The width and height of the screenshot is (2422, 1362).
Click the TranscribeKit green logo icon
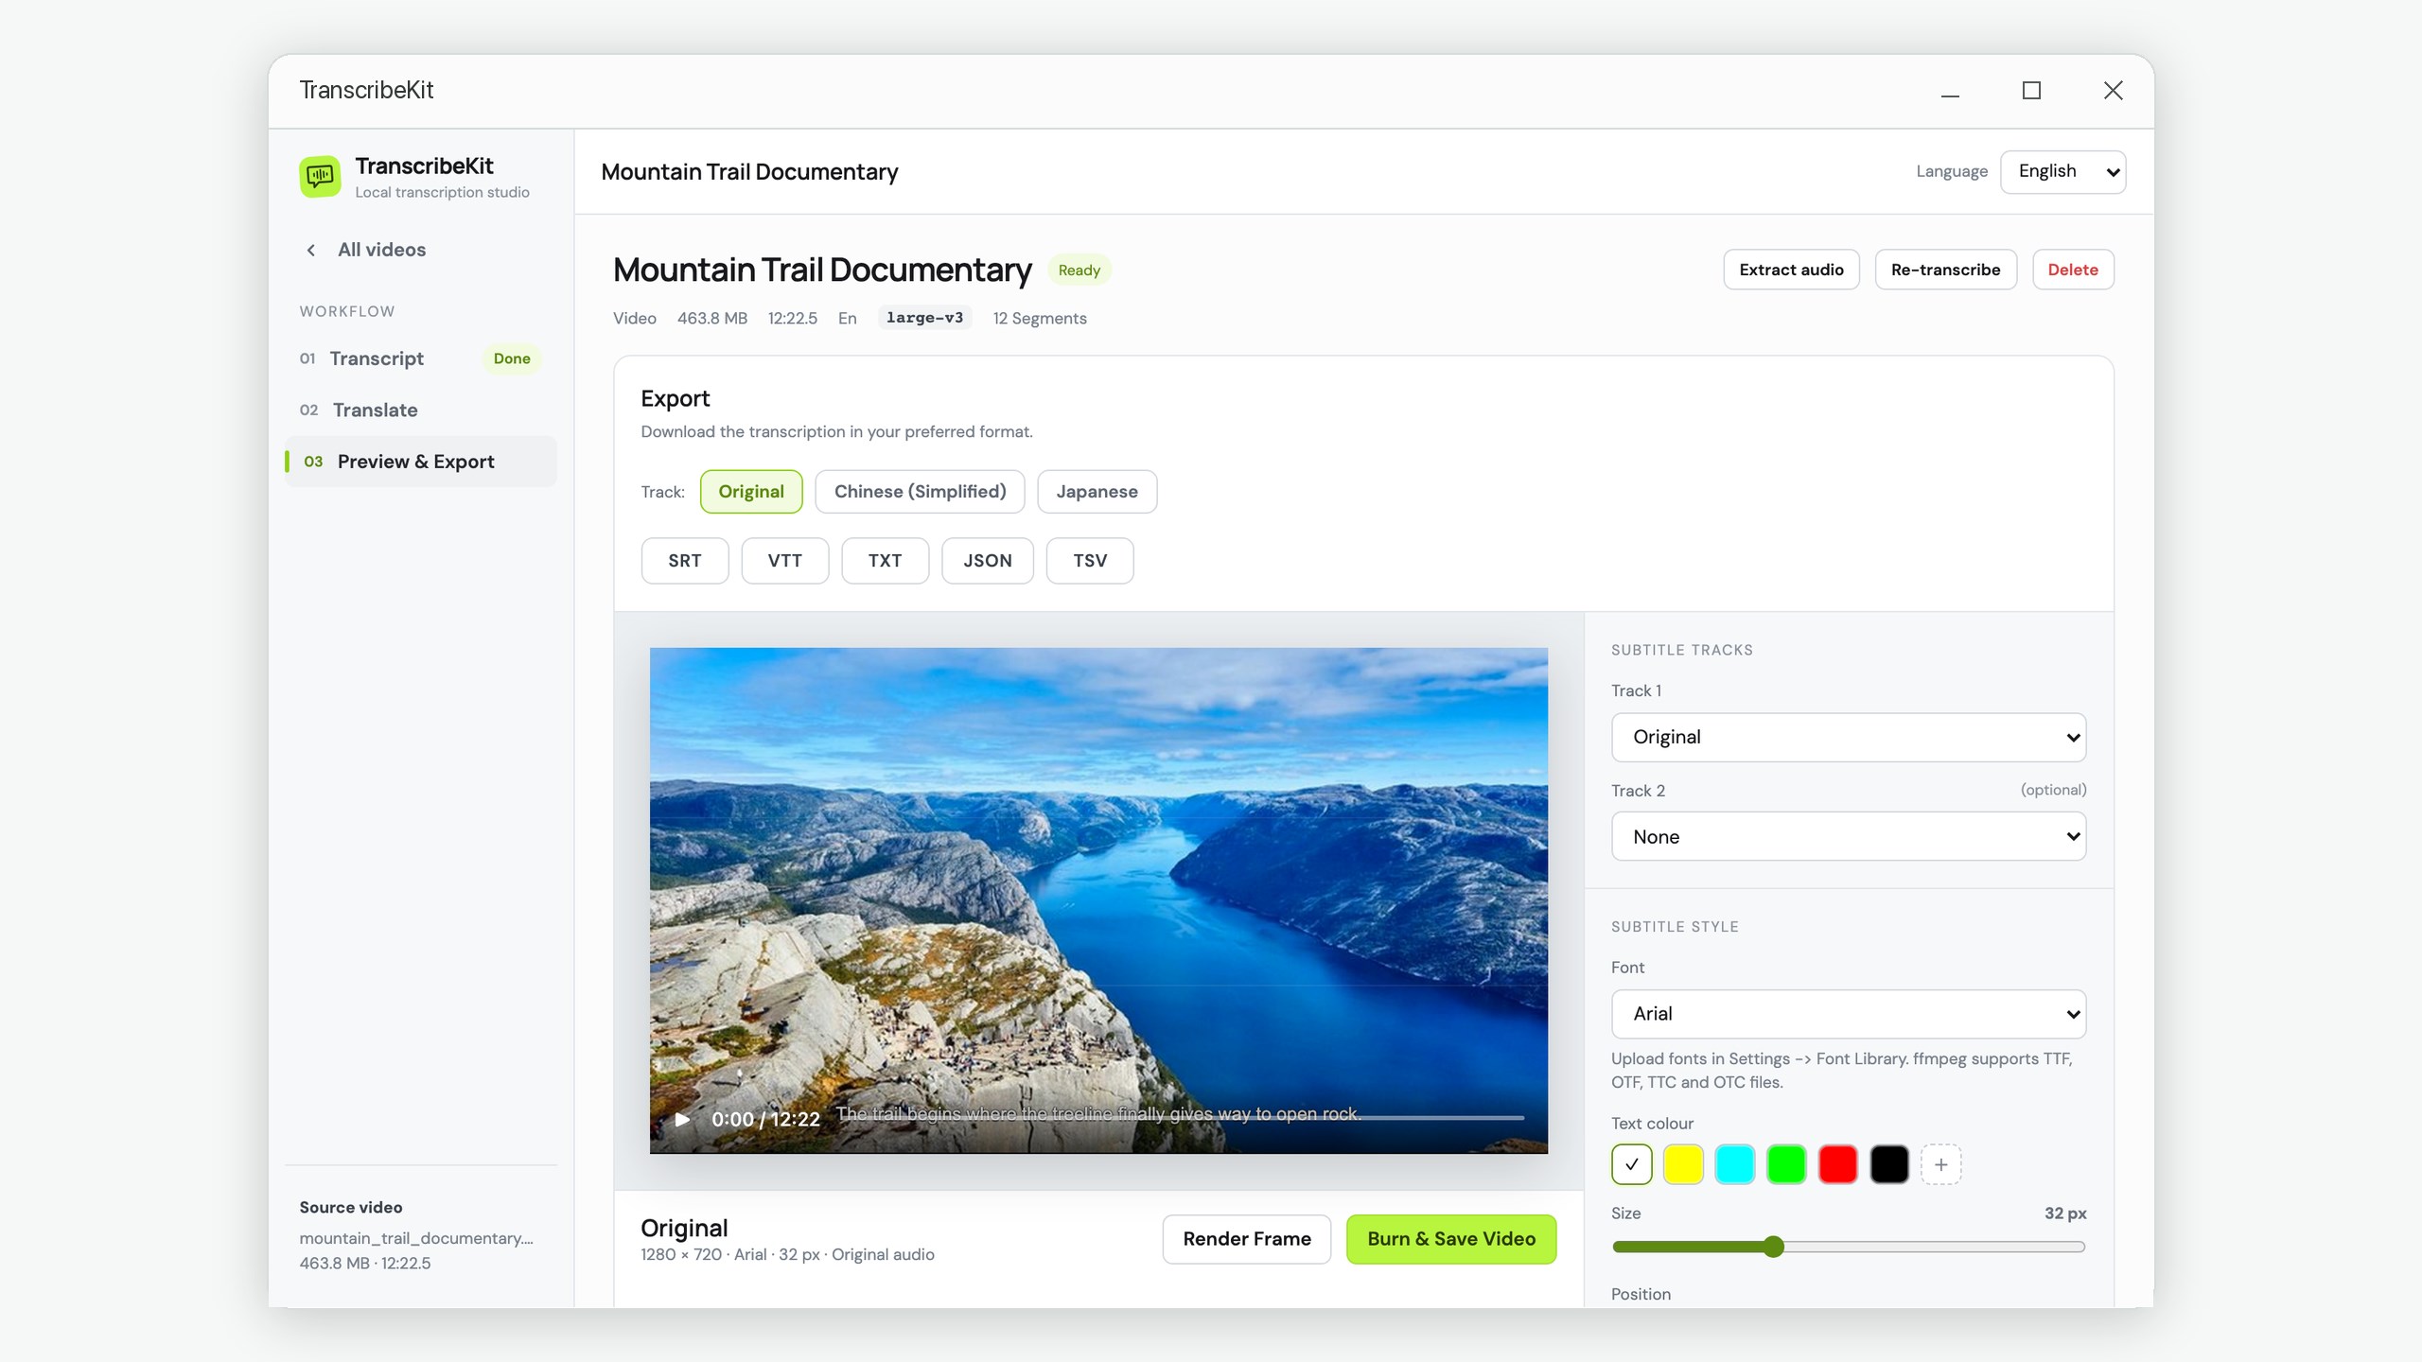tap(320, 176)
